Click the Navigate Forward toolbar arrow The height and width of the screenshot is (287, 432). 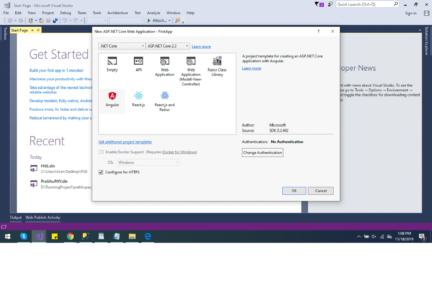click(x=21, y=21)
